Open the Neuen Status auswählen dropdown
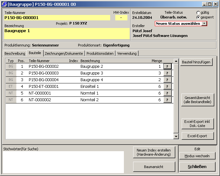Screen dimensions: 220x176 (x=204, y=24)
